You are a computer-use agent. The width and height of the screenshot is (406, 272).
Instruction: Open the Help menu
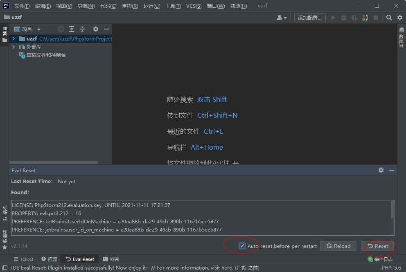[x=239, y=6]
